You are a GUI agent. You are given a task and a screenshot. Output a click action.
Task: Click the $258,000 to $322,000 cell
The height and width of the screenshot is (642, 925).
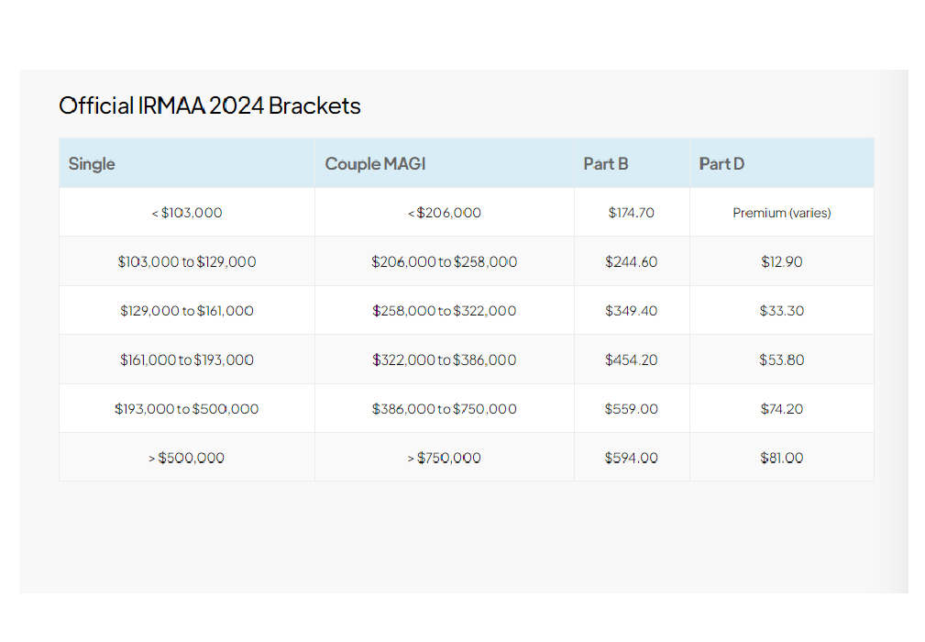pos(445,311)
